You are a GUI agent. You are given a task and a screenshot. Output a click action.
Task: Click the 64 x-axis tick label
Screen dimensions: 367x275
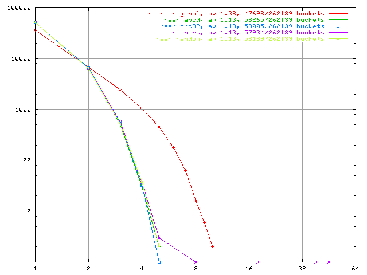tap(356, 268)
